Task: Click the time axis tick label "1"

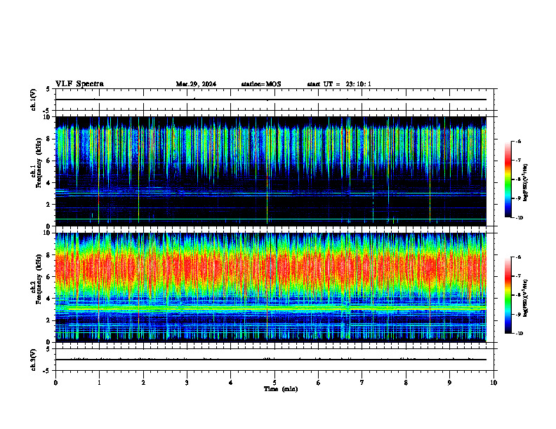Action: click(99, 383)
